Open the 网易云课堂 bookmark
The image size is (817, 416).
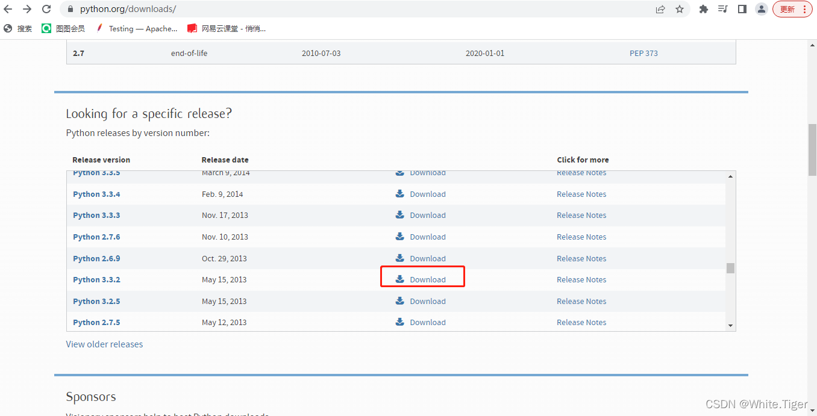click(x=227, y=28)
